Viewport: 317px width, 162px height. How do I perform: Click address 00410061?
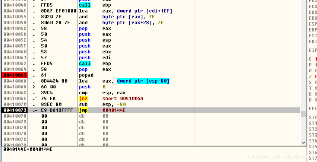pyautogui.click(x=15, y=58)
